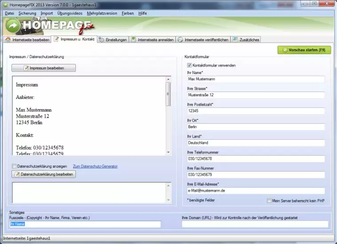Click the Ihre Domain (URL) input field
The height and width of the screenshot is (244, 337).
coord(255,224)
